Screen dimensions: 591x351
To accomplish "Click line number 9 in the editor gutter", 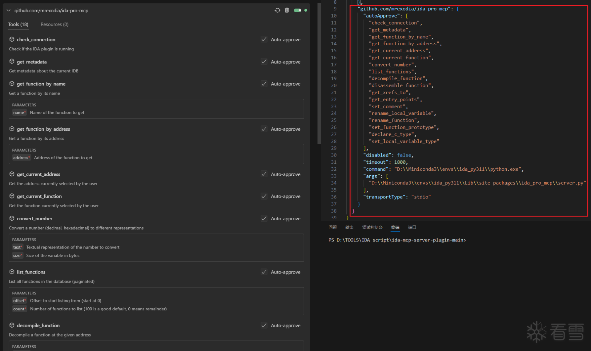I will [x=335, y=9].
